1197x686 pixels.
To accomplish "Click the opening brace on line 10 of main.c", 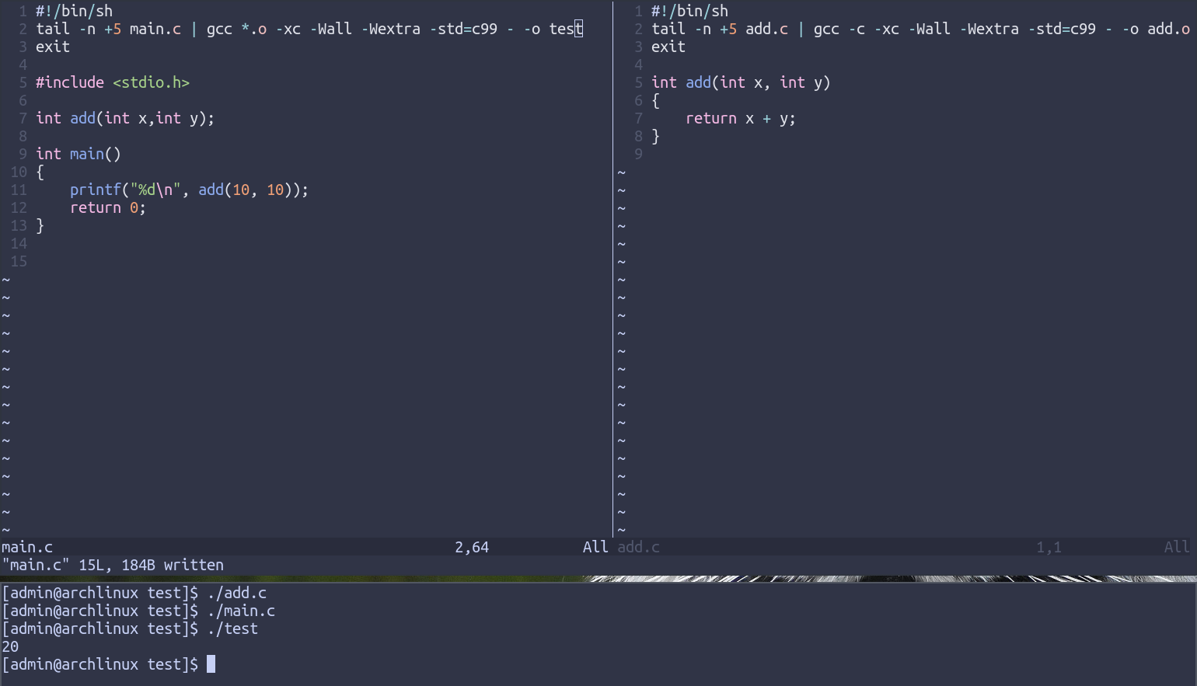I will (x=40, y=172).
